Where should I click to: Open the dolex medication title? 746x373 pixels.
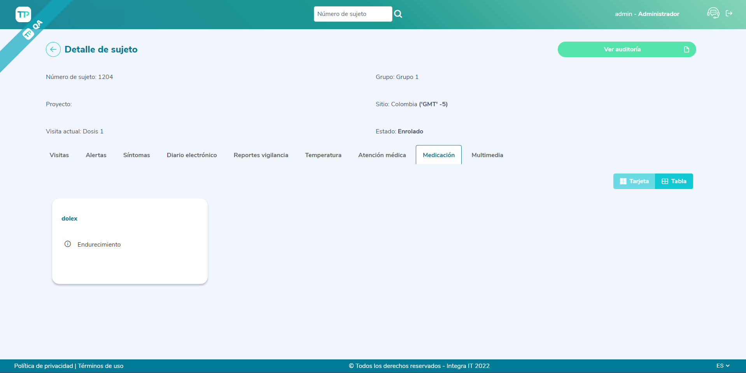coord(69,219)
